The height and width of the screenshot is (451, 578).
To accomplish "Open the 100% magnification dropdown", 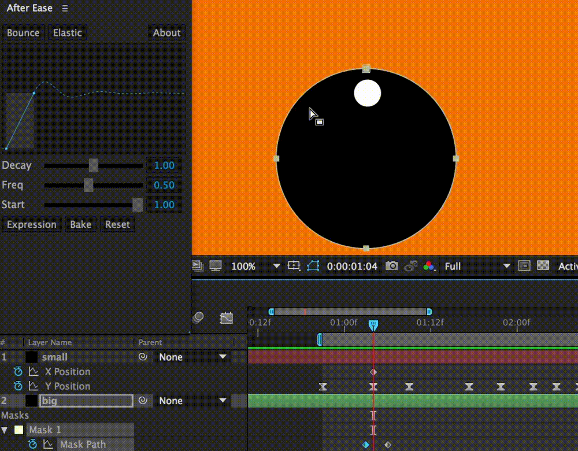I will coord(255,266).
